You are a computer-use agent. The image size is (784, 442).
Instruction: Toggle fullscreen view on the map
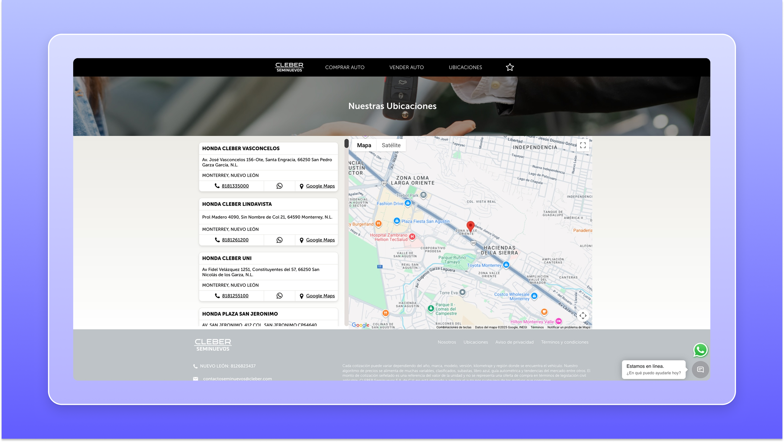pyautogui.click(x=583, y=145)
